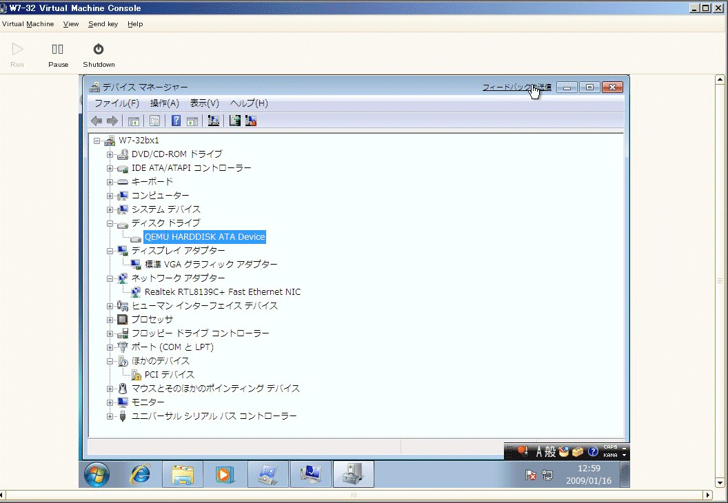Screen dimensions: 728x503
Task: Select the フロッピー ドライブ コントローラー row
Action: (x=200, y=333)
